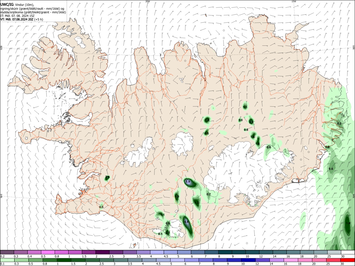Image resolution: width=355 pixels, height=266 pixels.
Task: Click the 'VT: Mið. 07.08.2024 20Z (+5 h)' line
Action: 22,19
